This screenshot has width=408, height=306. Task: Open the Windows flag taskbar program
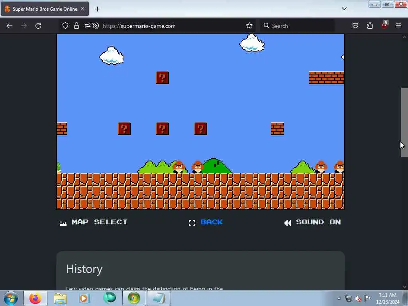pyautogui.click(x=134, y=298)
